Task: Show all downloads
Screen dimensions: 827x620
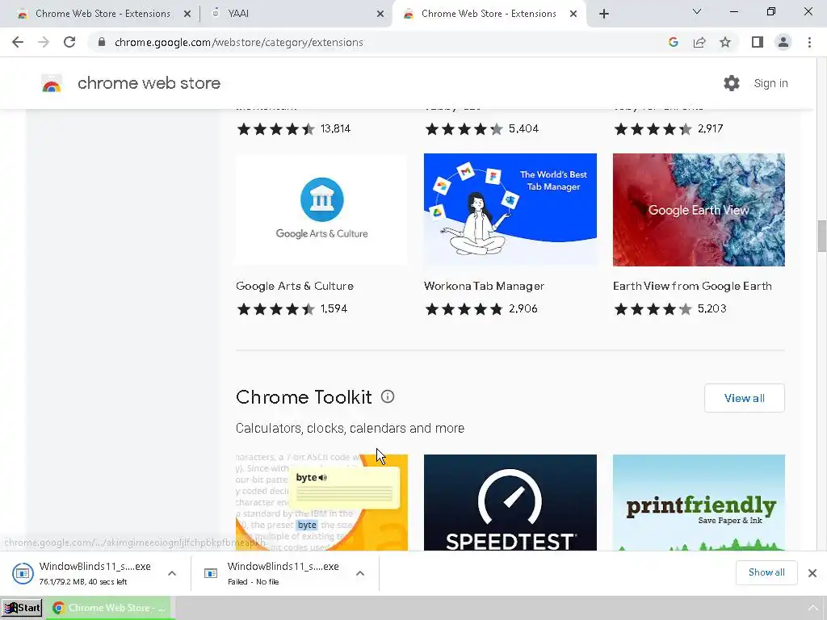Action: 766,572
